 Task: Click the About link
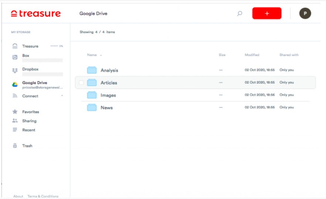click(18, 196)
